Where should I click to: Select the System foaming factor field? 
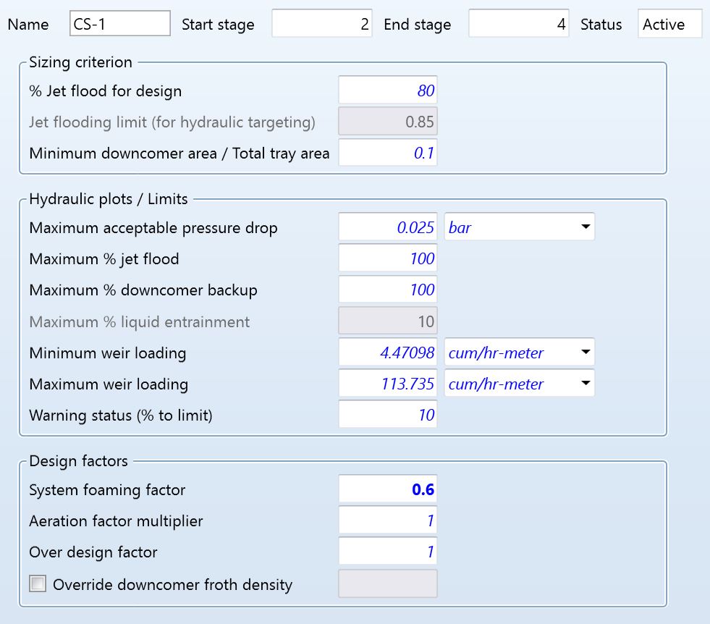tap(388, 490)
